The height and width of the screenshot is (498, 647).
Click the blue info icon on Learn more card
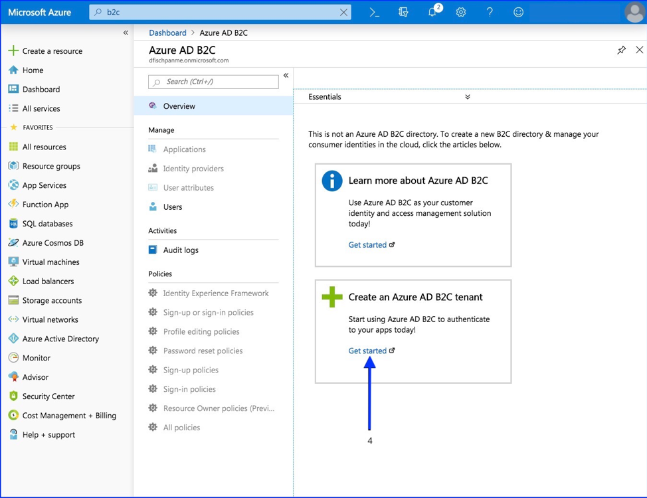(x=332, y=181)
